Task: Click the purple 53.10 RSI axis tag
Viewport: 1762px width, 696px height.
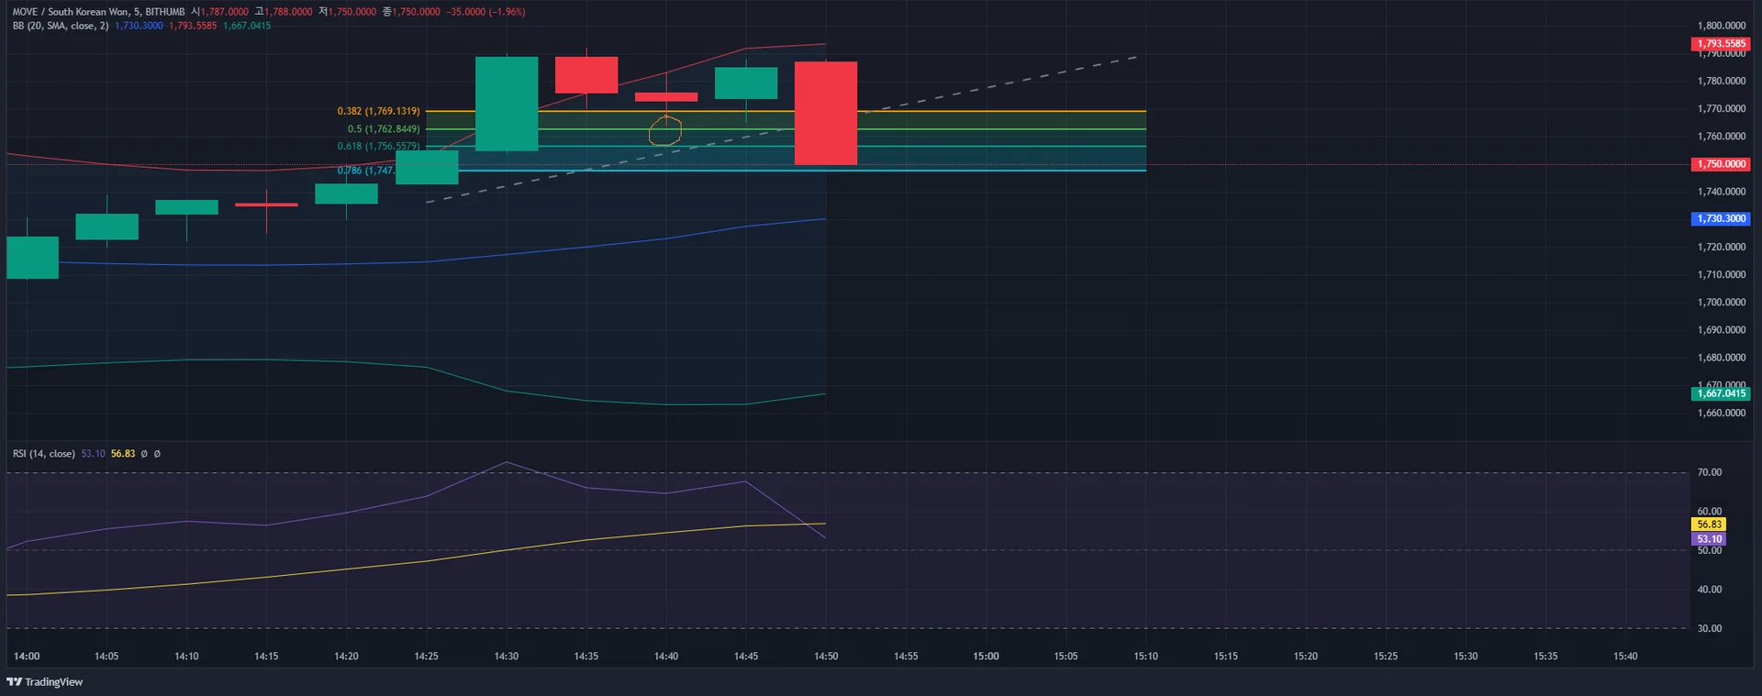Action: (1709, 539)
